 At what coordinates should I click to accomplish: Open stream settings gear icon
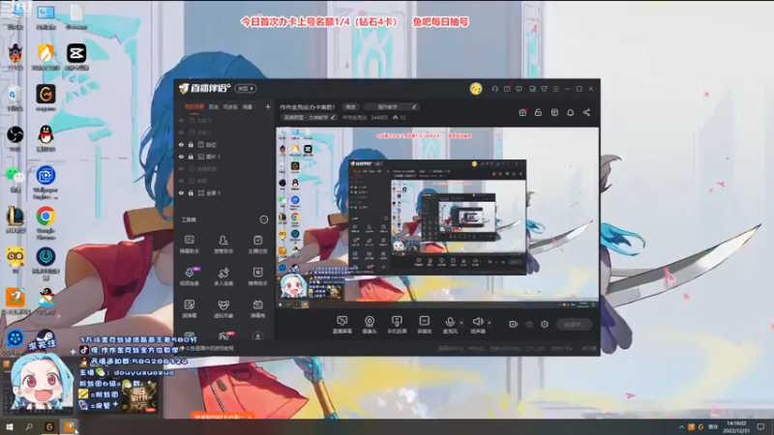click(545, 324)
